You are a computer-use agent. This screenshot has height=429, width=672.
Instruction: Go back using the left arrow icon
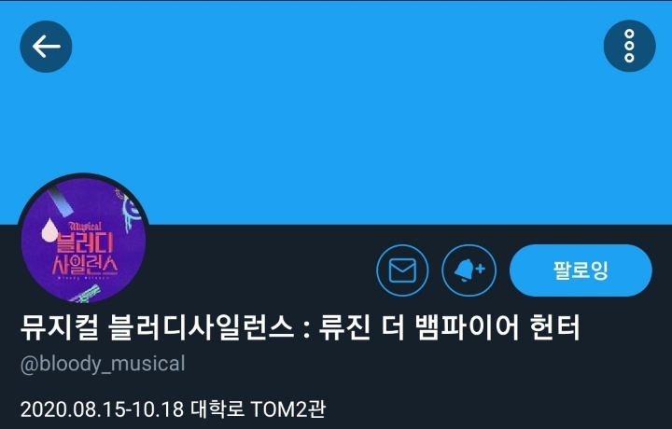pos(46,47)
